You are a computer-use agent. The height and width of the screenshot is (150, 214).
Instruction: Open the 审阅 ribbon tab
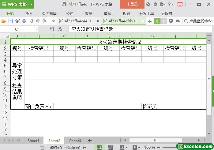107,14
